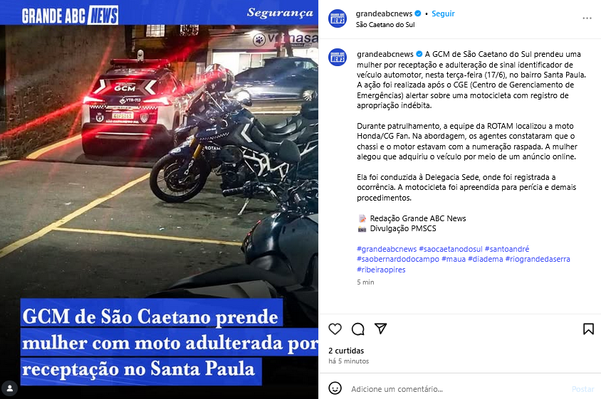Image resolution: width=601 pixels, height=399 pixels.
Task: Share the post via paper plane icon
Action: tap(380, 329)
